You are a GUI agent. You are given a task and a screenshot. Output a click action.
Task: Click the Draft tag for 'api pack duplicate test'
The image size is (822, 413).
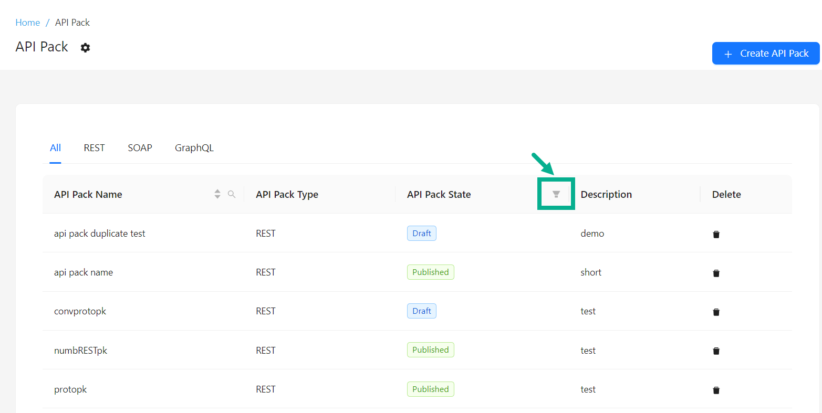[x=421, y=234]
